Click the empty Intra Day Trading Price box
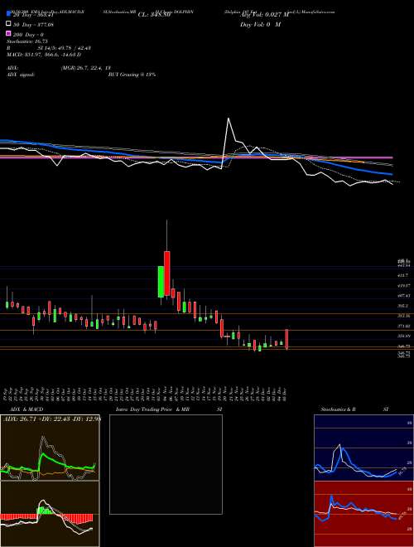 click(x=166, y=464)
